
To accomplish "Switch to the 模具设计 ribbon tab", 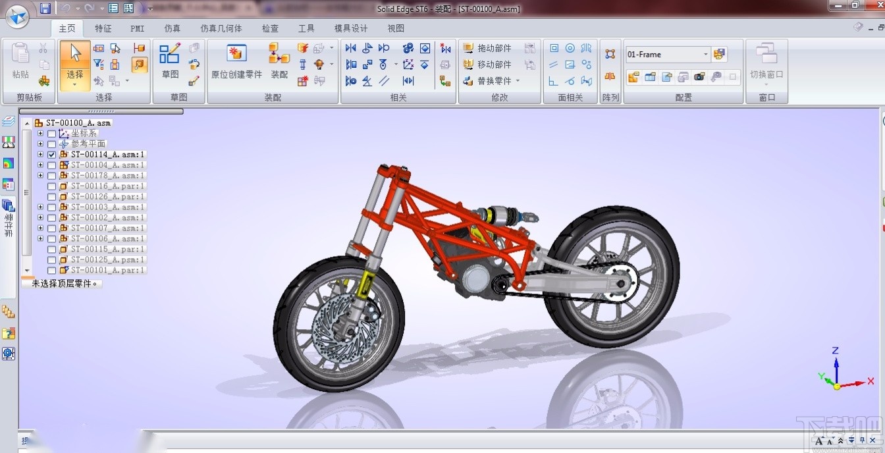I will (351, 28).
